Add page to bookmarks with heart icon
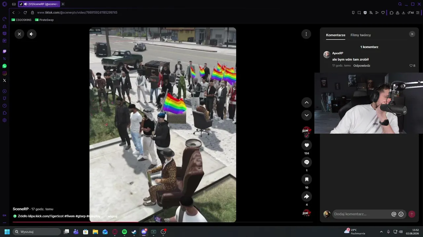The height and width of the screenshot is (237, 423). pos(383,13)
